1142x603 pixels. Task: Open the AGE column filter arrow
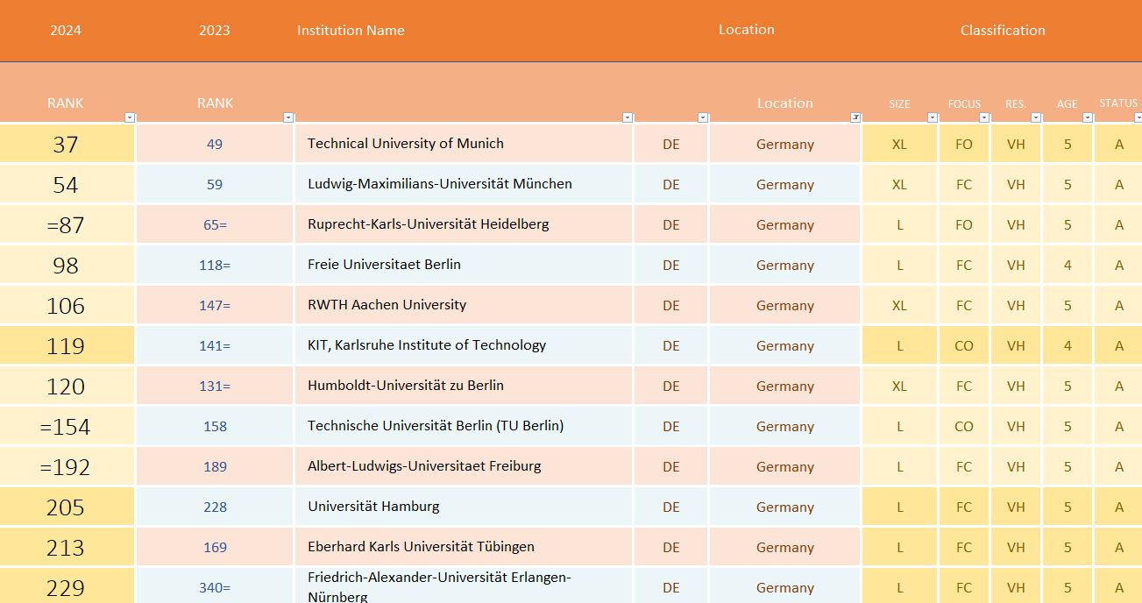[1088, 117]
